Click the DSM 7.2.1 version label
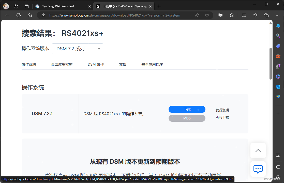 pyautogui.click(x=42, y=114)
